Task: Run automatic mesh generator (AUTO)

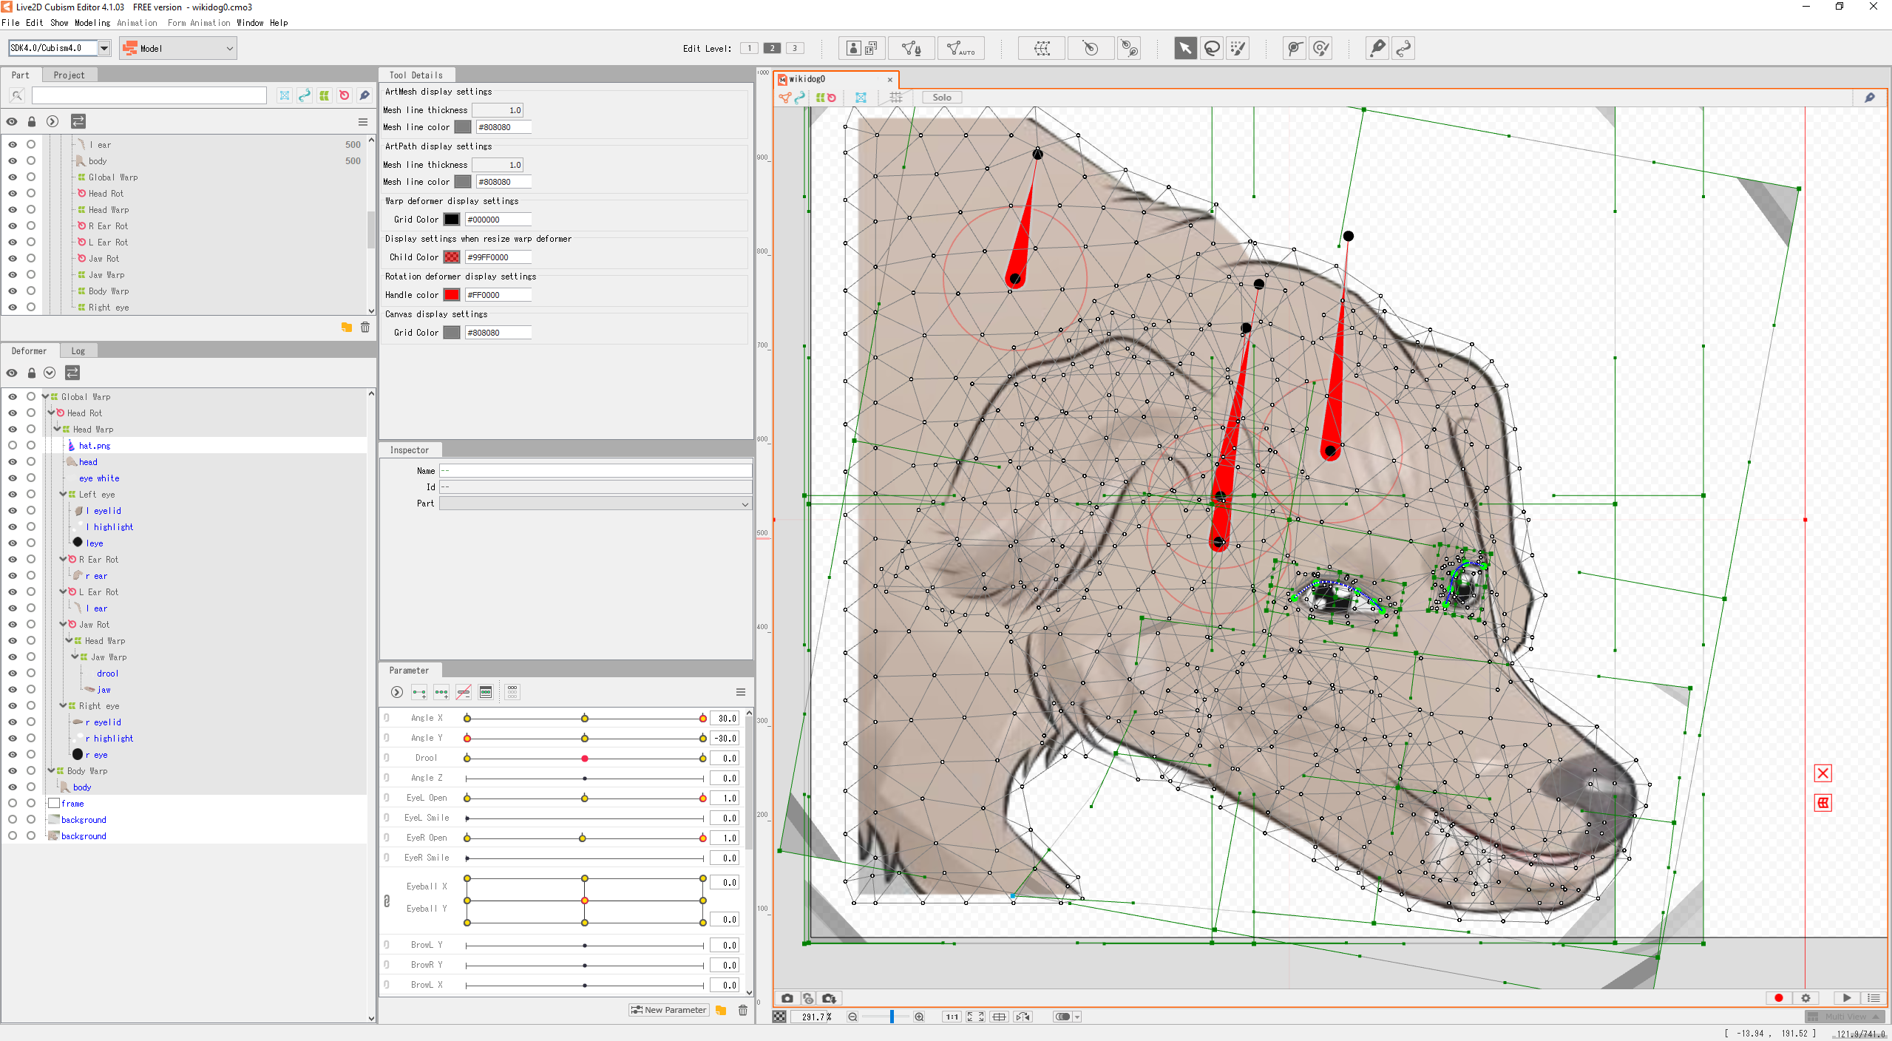Action: click(x=960, y=49)
